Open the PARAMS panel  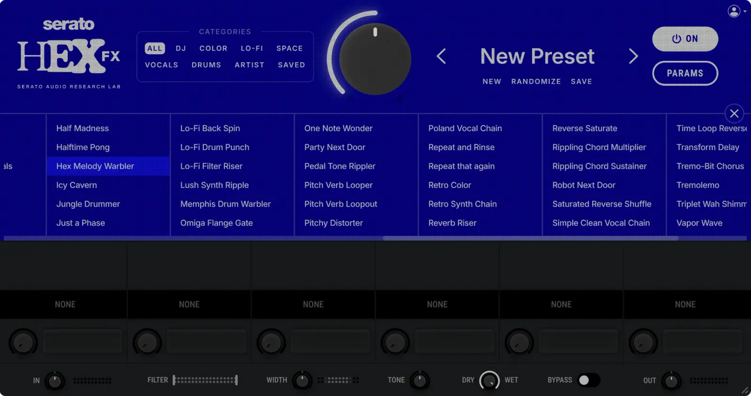pos(685,73)
